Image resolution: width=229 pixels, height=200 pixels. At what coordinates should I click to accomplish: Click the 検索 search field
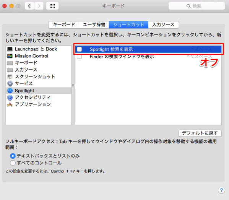pyautogui.click(x=197, y=6)
